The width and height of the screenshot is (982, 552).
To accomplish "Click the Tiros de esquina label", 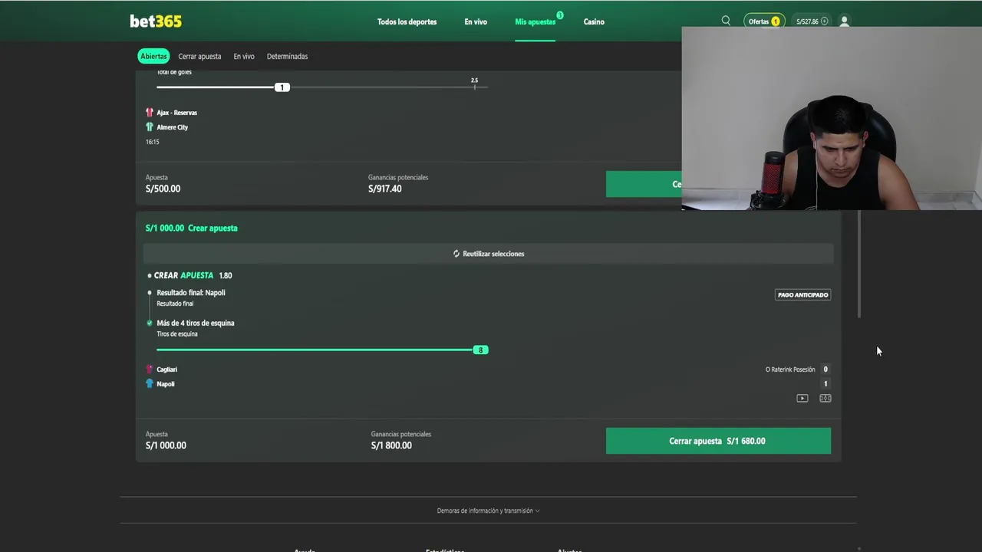I will 177,334.
